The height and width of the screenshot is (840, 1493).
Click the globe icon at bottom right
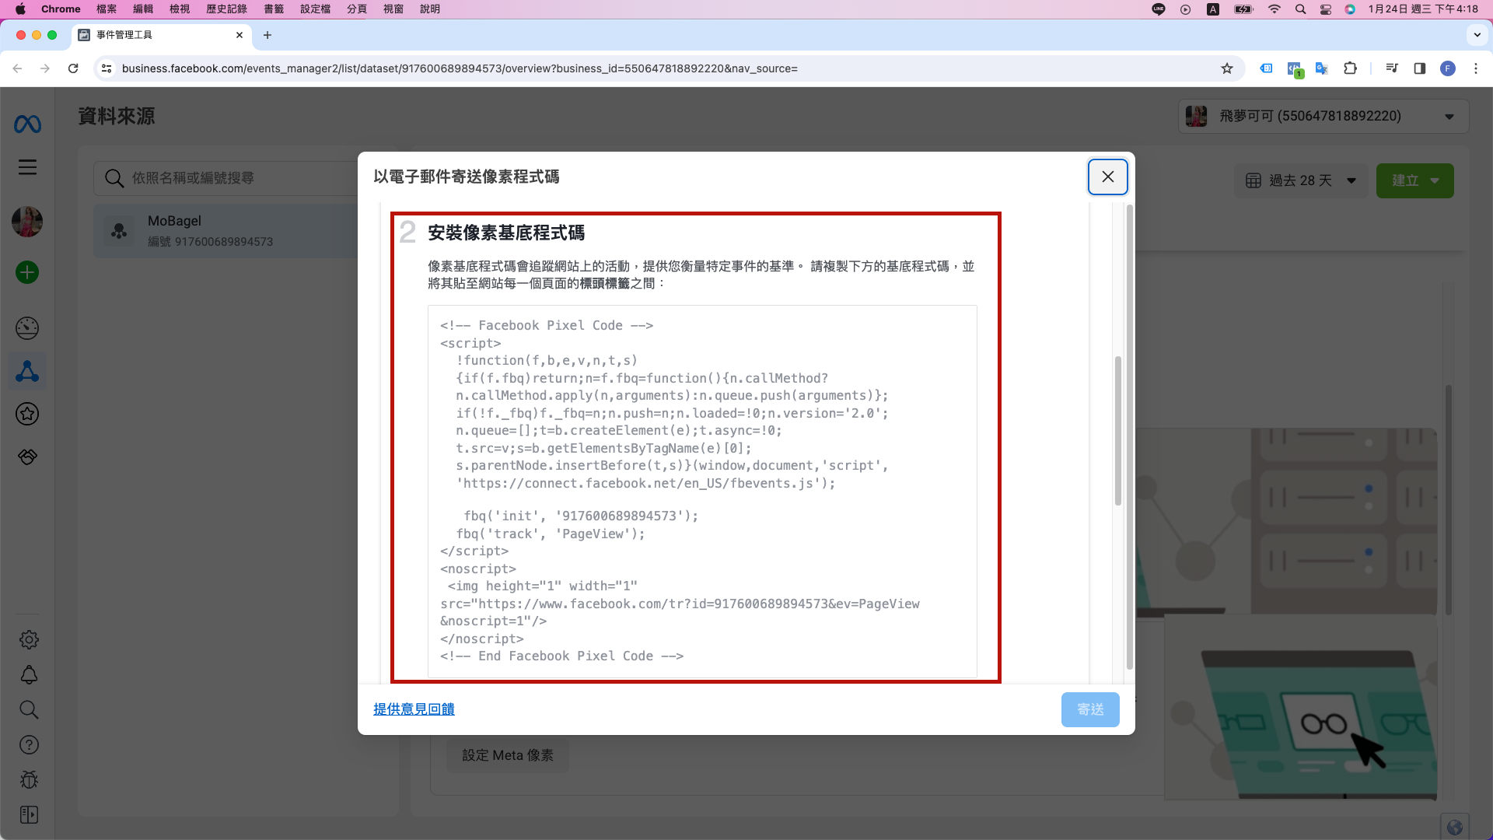[1455, 828]
